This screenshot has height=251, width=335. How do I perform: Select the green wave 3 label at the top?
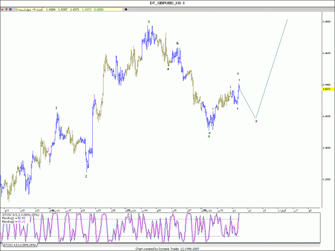(x=148, y=21)
